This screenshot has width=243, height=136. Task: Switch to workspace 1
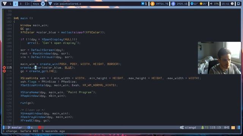(10, 4)
